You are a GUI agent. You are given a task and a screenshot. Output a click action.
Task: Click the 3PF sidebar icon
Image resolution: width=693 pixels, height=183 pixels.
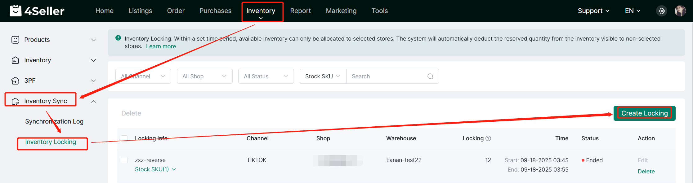coord(15,81)
